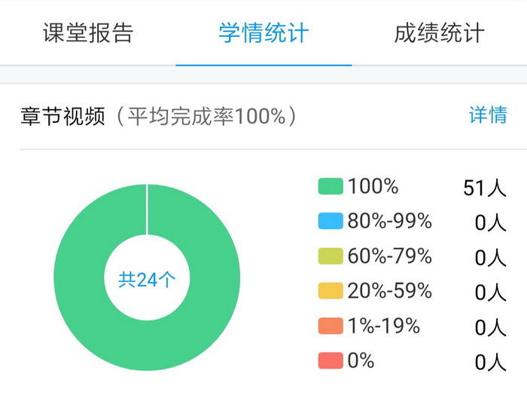Open 详情 link for chapter videos
The image size is (527, 398).
[488, 115]
